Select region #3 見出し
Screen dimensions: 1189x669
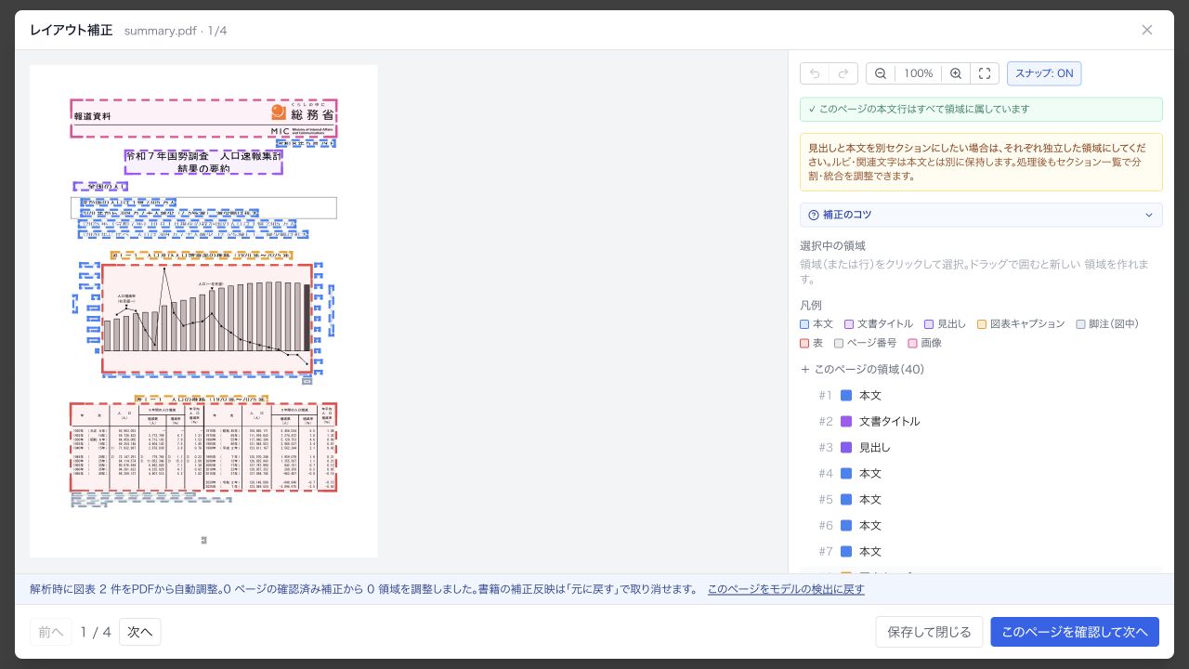[981, 447]
